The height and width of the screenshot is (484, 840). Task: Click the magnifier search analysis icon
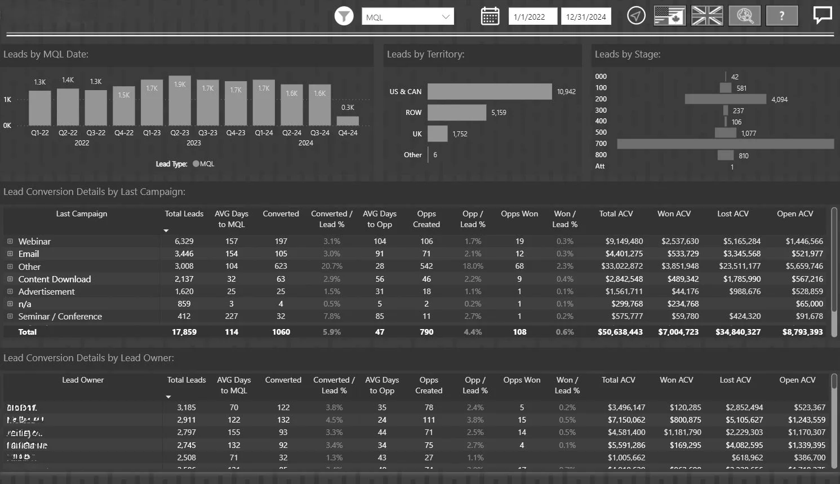(745, 16)
